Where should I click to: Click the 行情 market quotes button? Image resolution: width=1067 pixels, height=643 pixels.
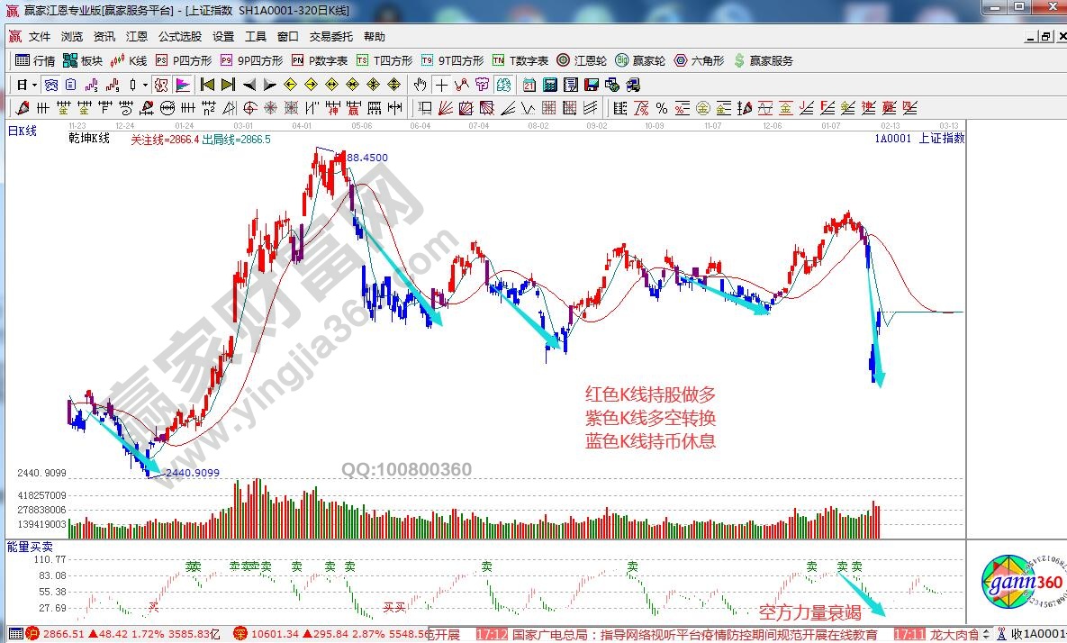pos(35,61)
